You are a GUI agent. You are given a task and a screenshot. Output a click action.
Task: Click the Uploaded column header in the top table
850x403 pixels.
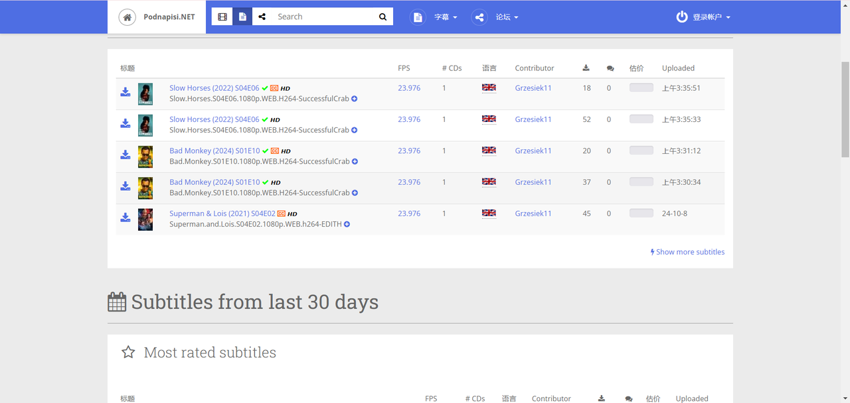[678, 68]
